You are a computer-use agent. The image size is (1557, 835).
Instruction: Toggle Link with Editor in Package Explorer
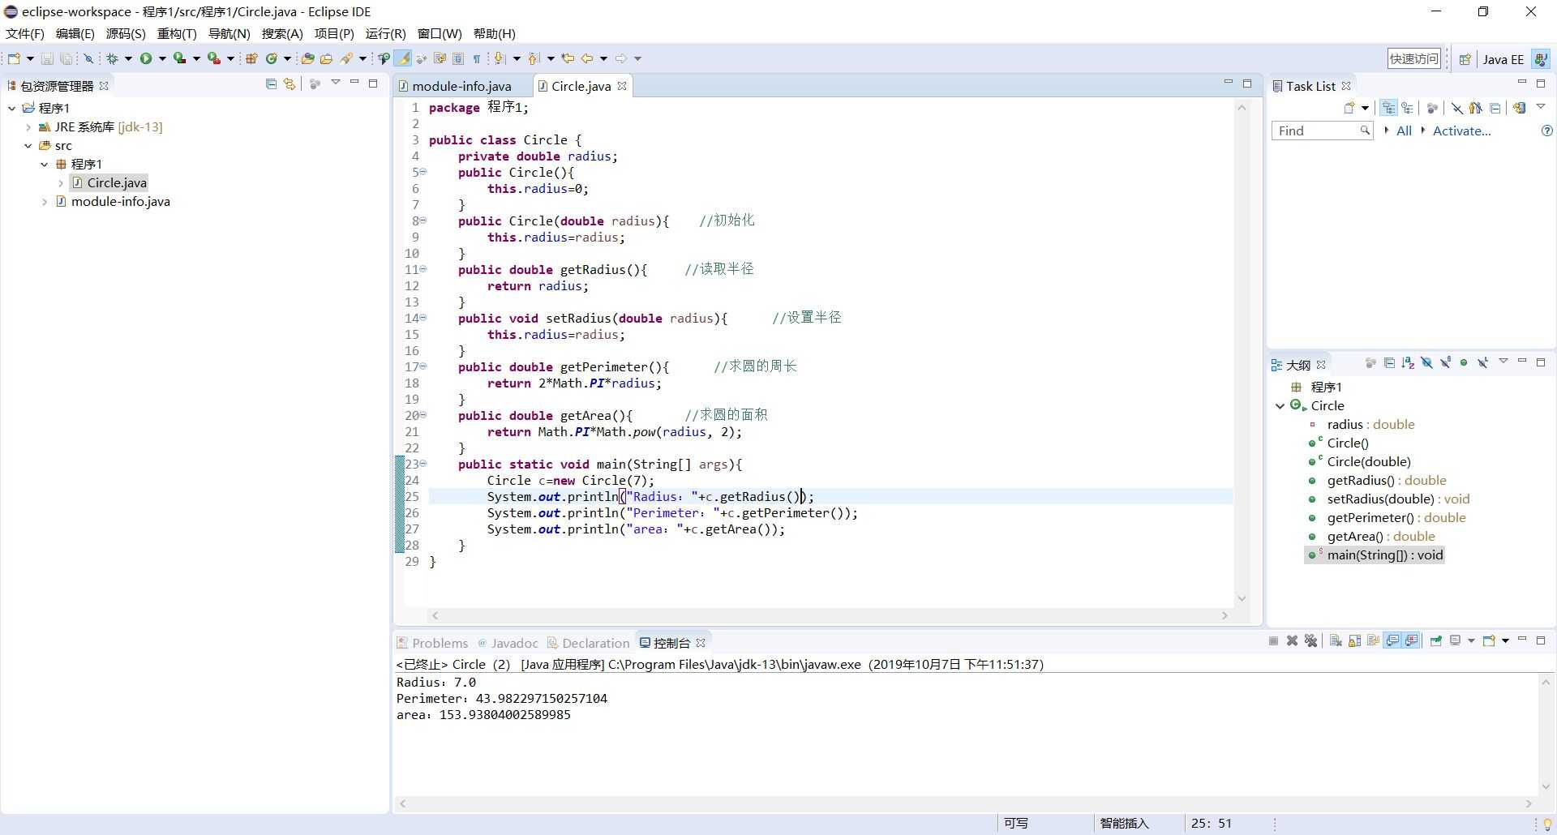[290, 83]
